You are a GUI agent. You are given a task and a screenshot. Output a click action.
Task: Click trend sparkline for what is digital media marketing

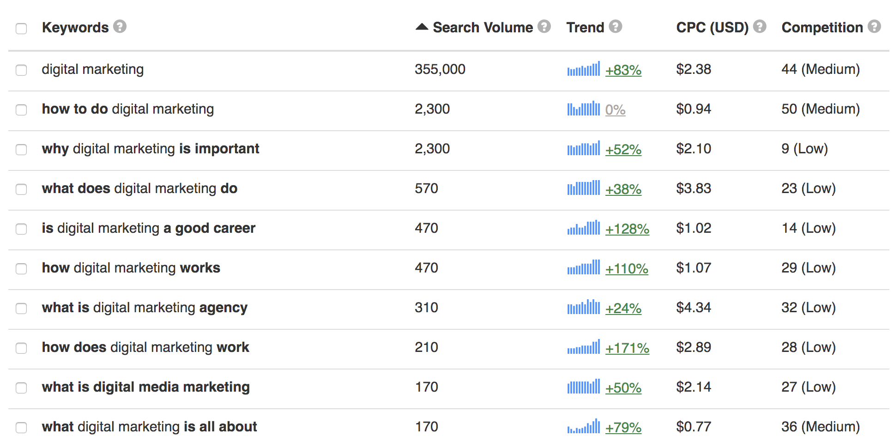click(583, 387)
